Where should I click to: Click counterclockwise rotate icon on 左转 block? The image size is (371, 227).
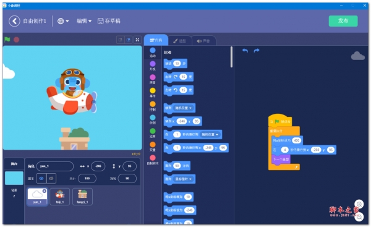point(176,90)
